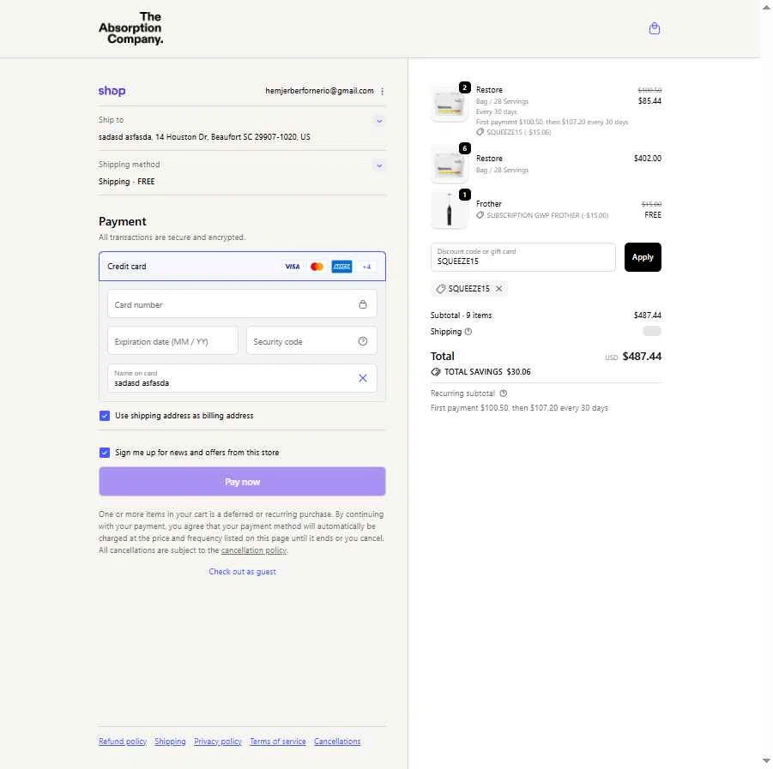Open the Terms of service link
The width and height of the screenshot is (773, 769).
point(278,742)
